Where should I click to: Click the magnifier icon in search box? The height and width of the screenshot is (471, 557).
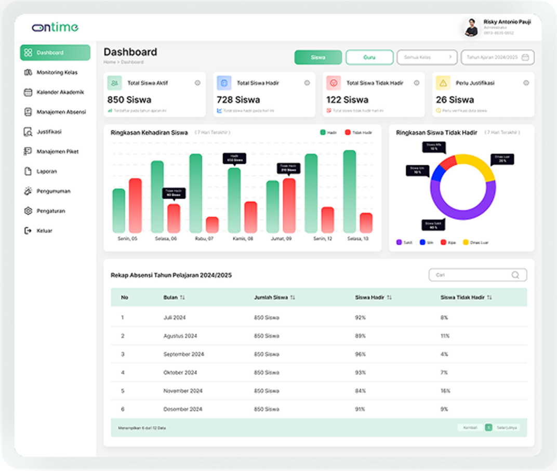point(515,275)
